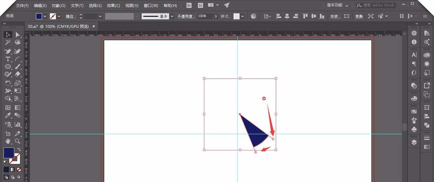
Task: Click the rocket GPU performance icon
Action: coord(227,5)
